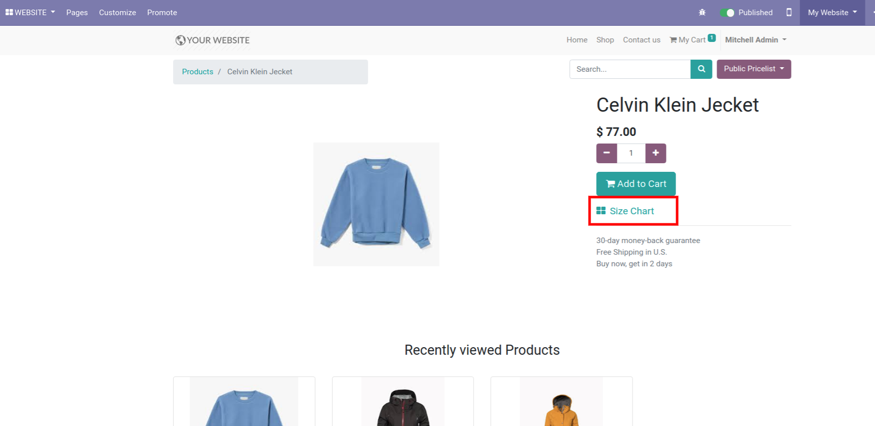Click the debug bug icon

702,13
